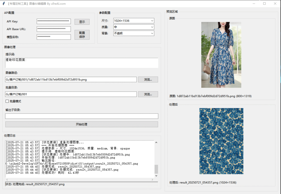Focus the 模型名称 input field
The height and width of the screenshot is (194, 281).
[x=54, y=37]
